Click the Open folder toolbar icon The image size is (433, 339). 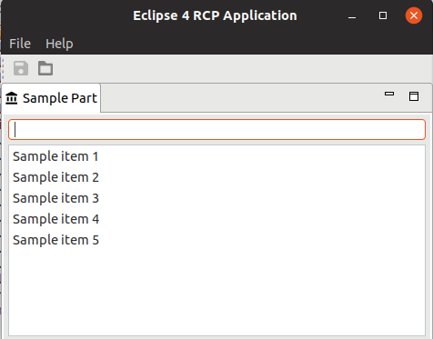[x=45, y=68]
